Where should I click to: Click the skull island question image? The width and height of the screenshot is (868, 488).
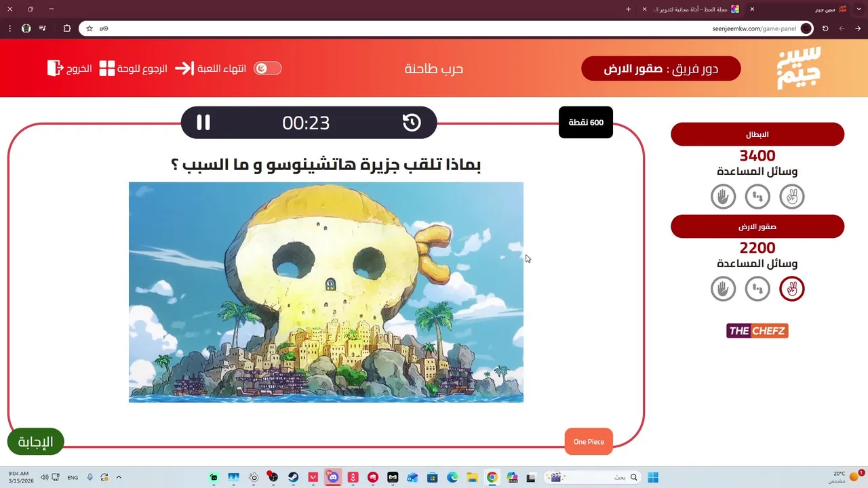coord(326,292)
